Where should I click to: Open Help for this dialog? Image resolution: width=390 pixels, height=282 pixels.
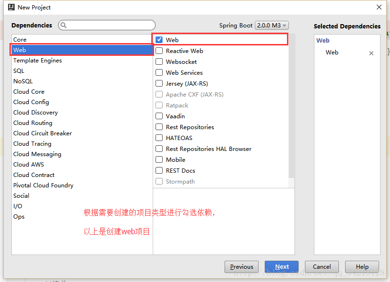pyautogui.click(x=362, y=267)
